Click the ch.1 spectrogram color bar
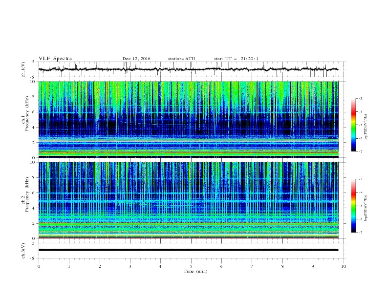 coord(353,125)
